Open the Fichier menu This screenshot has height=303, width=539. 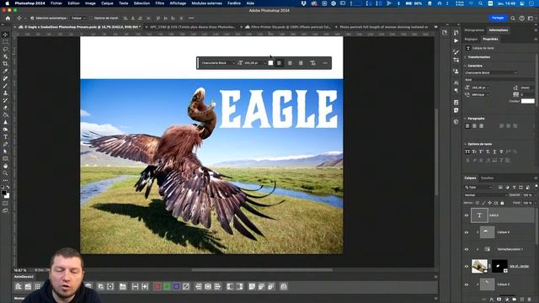tap(56, 3)
